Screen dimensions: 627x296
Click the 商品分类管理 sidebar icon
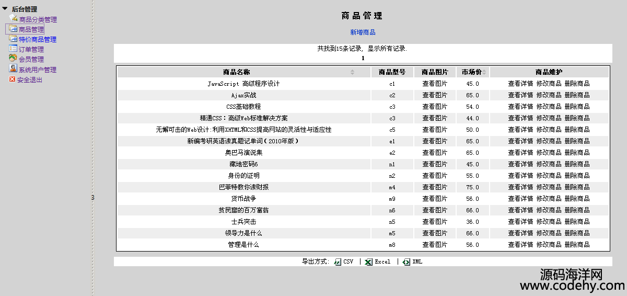14,19
